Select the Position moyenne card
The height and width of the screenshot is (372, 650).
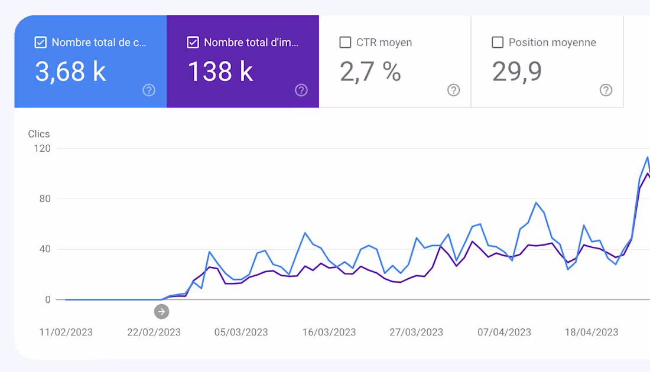tap(547, 61)
